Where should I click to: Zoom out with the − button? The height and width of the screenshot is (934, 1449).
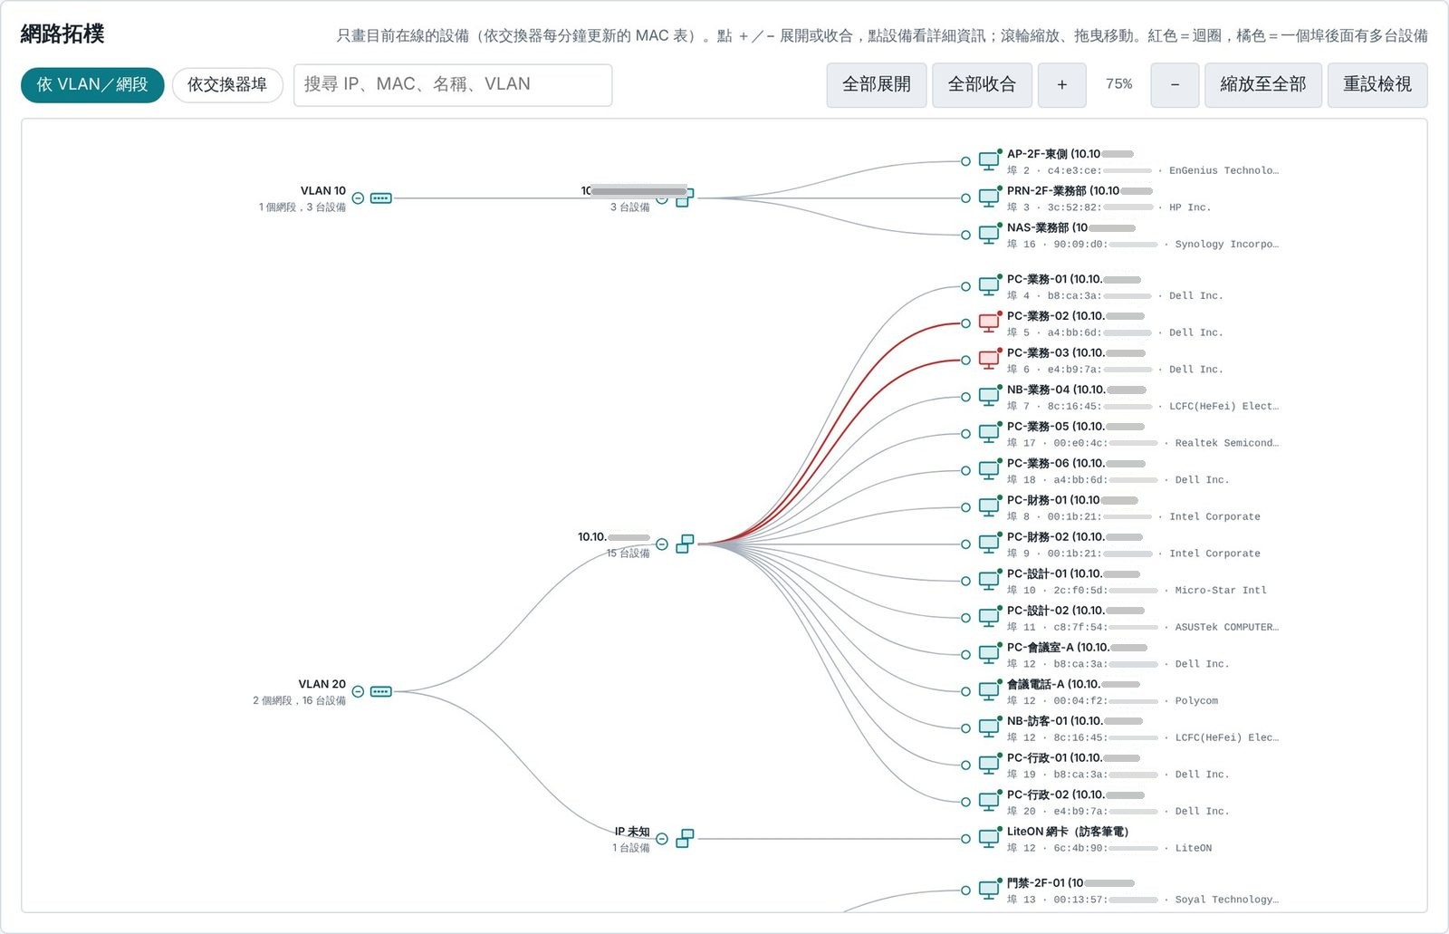[x=1175, y=85]
